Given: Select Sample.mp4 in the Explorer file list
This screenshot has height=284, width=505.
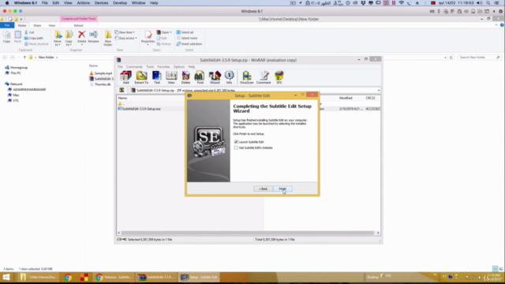Looking at the screenshot, I should pos(101,73).
